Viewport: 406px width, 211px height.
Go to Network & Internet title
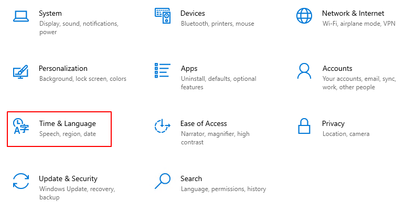pyautogui.click(x=353, y=13)
